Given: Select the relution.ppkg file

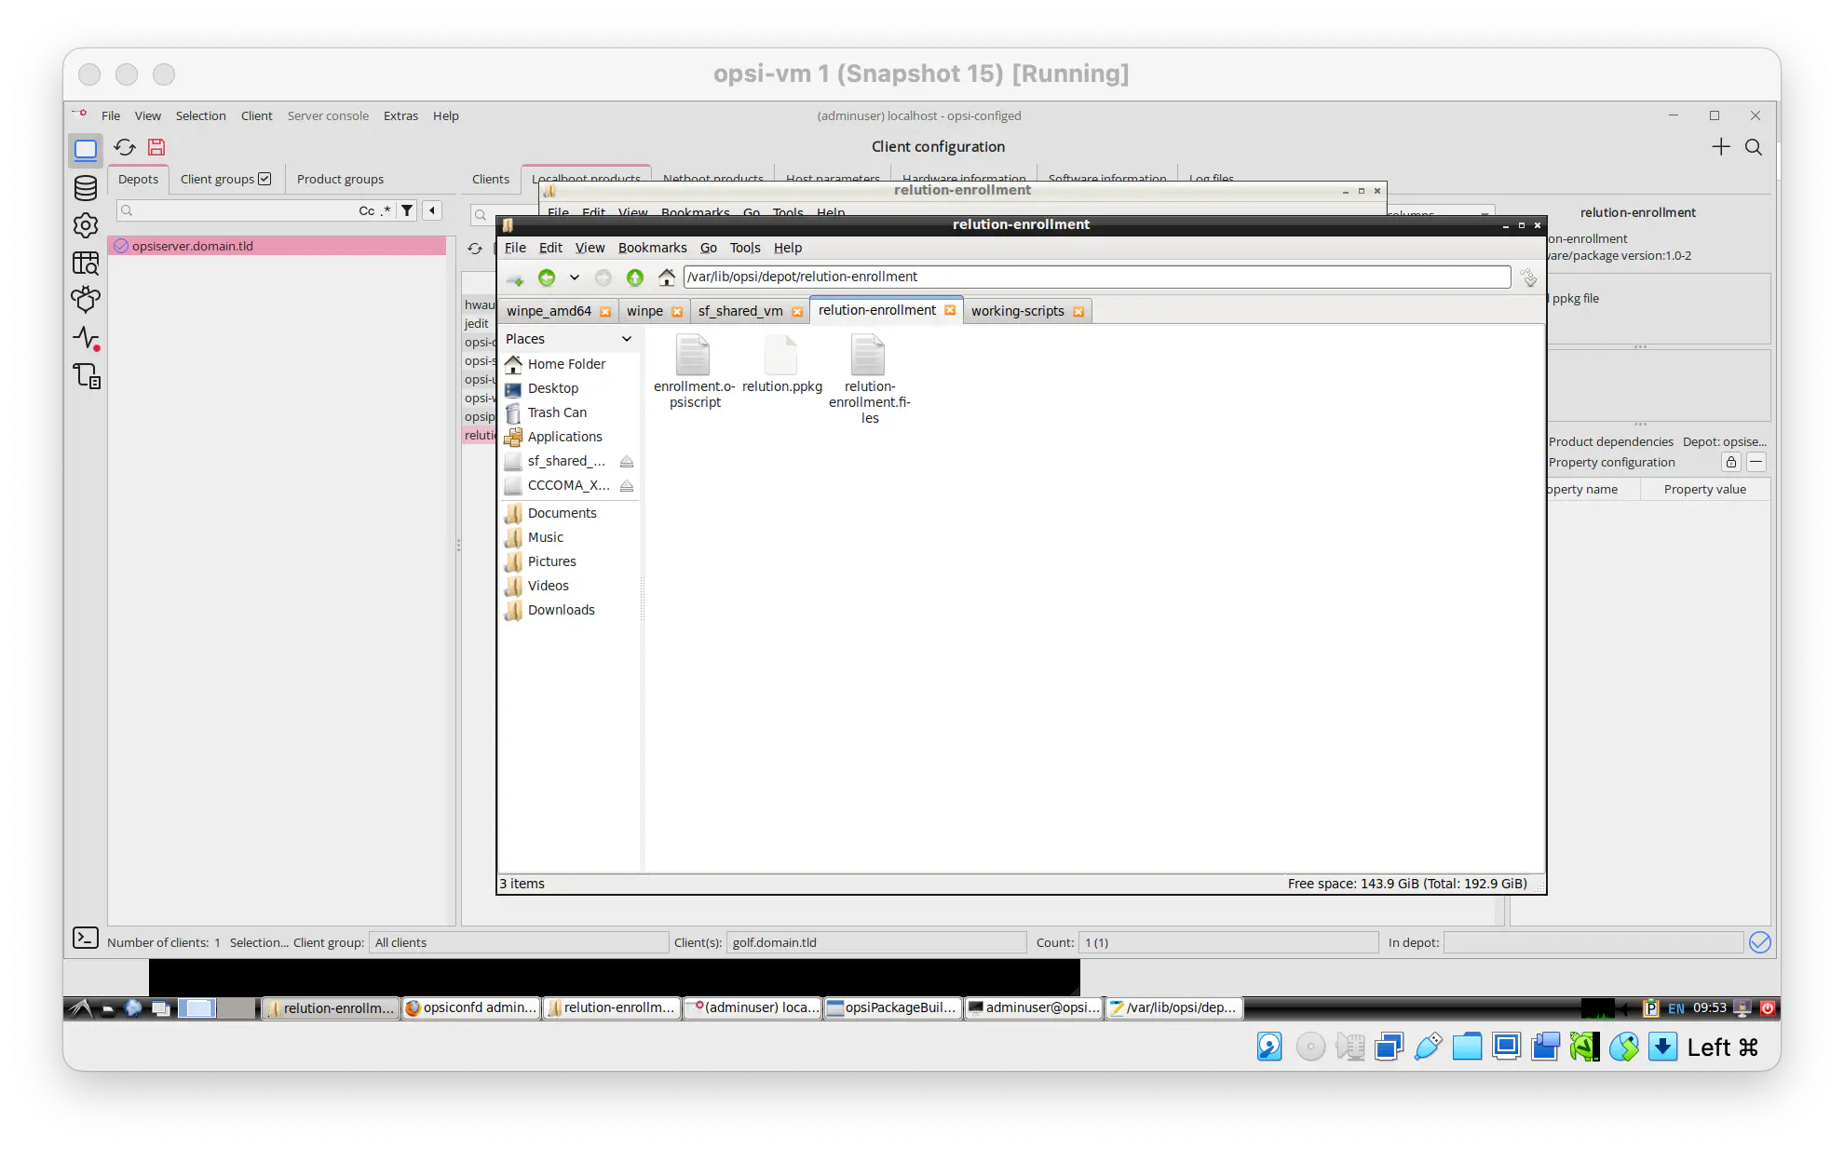Looking at the screenshot, I should (x=781, y=366).
